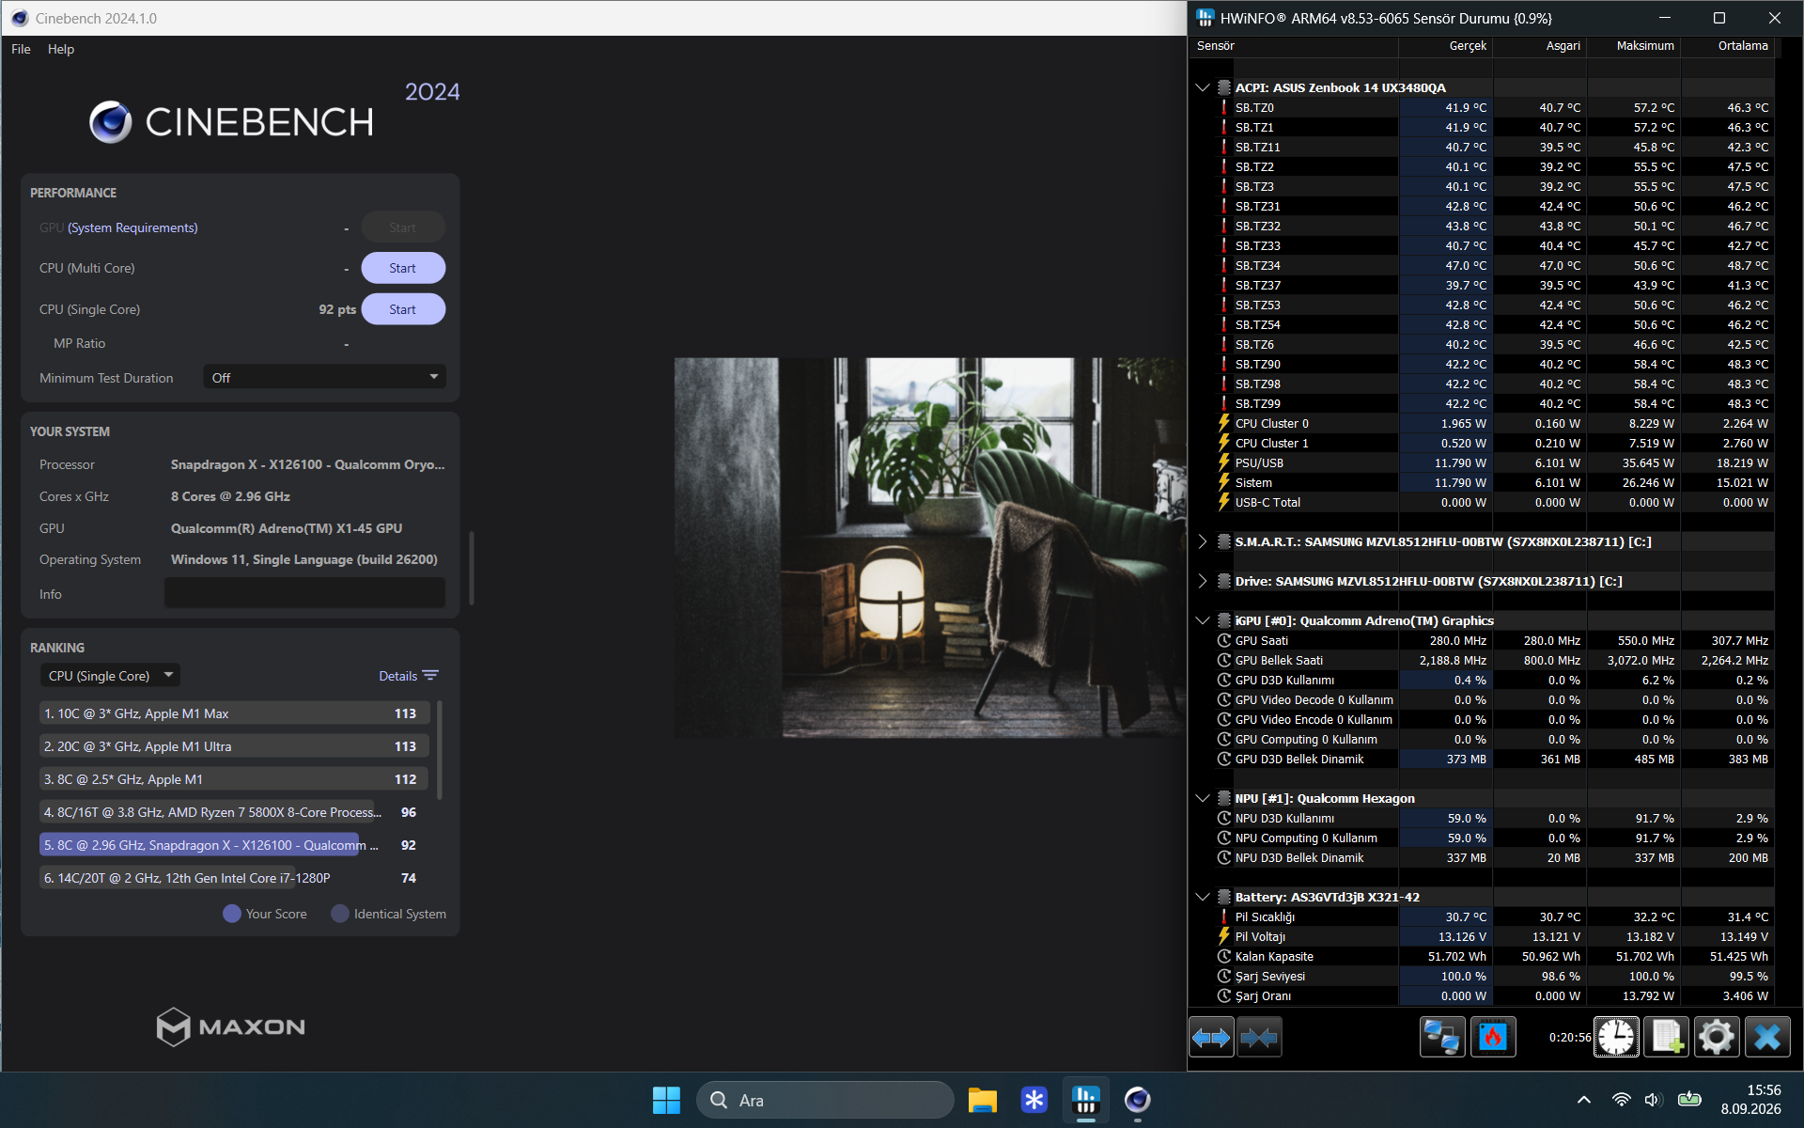Click the blue asterisk app in taskbar
The image size is (1804, 1128).
click(x=1034, y=1100)
